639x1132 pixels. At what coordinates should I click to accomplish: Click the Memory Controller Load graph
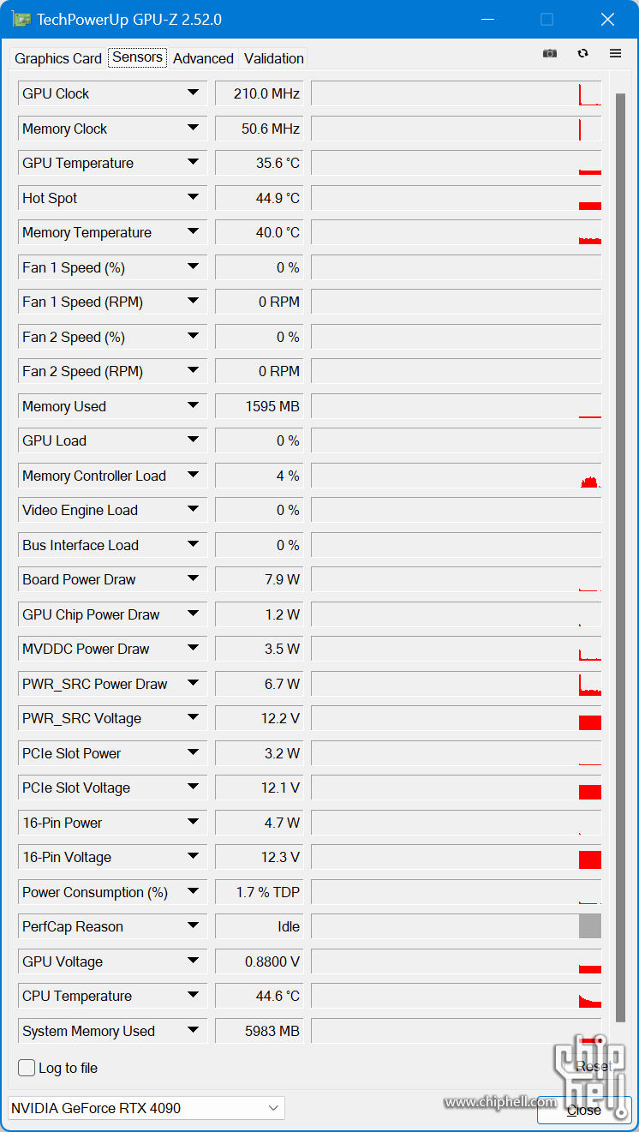click(x=457, y=476)
